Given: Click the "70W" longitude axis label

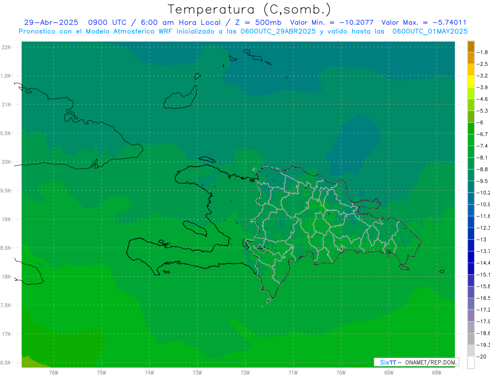Looking at the screenshot, I should pos(341,373).
